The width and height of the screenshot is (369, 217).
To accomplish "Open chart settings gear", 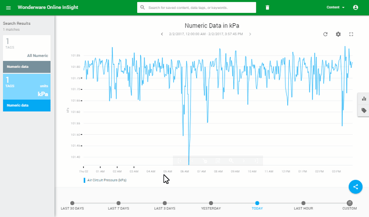I will pos(338,34).
